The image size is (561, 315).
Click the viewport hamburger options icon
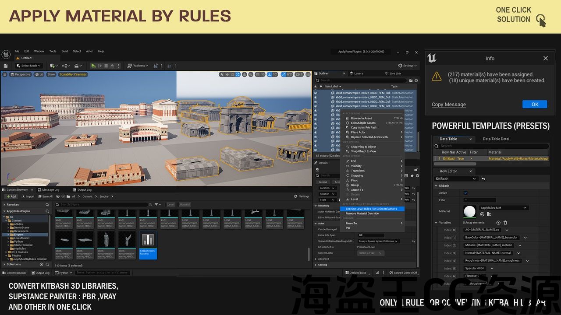[x=5, y=74]
